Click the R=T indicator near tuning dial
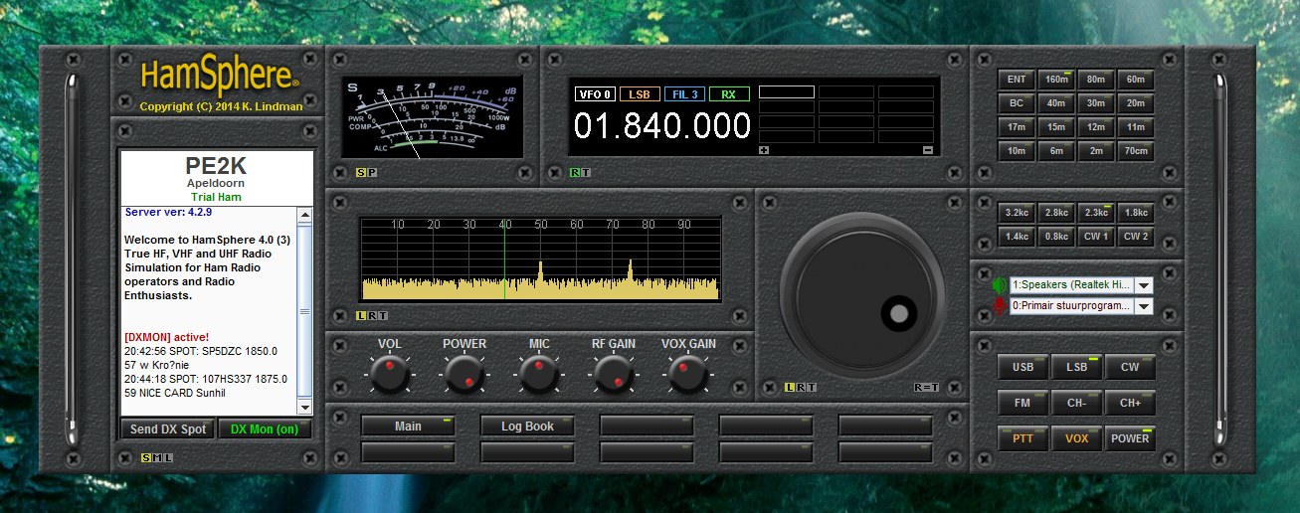This screenshot has height=513, width=1300. [926, 387]
